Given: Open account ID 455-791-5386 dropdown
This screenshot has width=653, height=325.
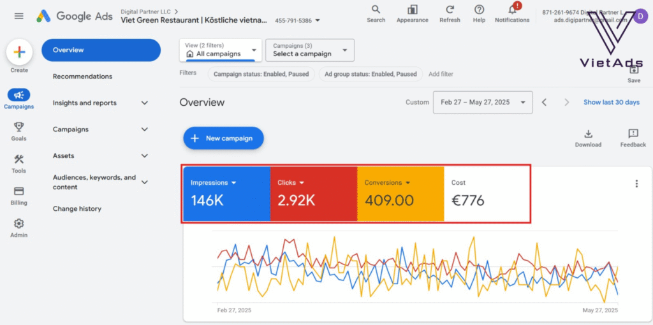Looking at the screenshot, I should (297, 20).
